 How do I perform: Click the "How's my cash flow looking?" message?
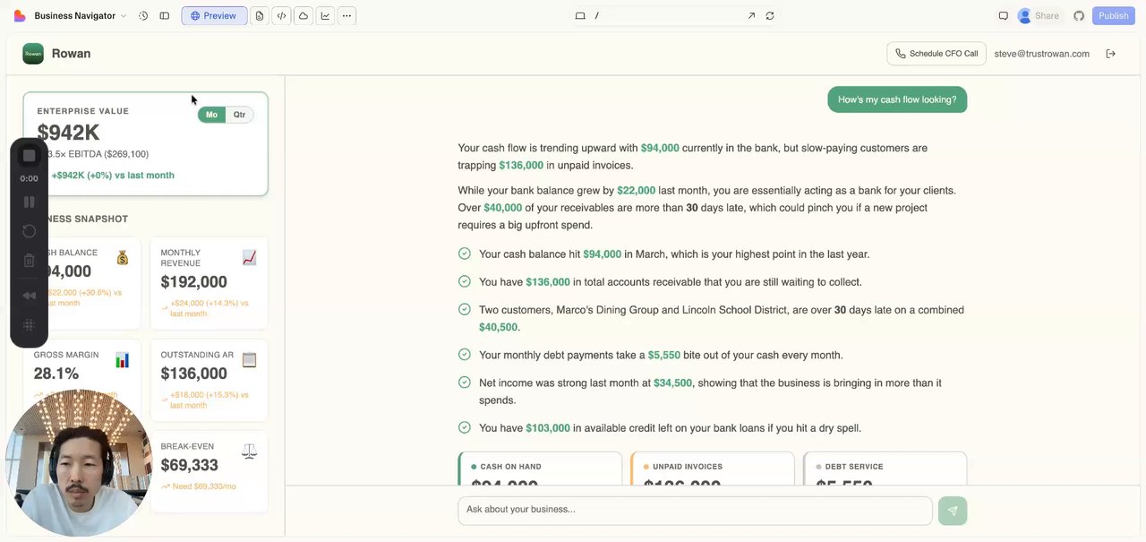pos(897,99)
